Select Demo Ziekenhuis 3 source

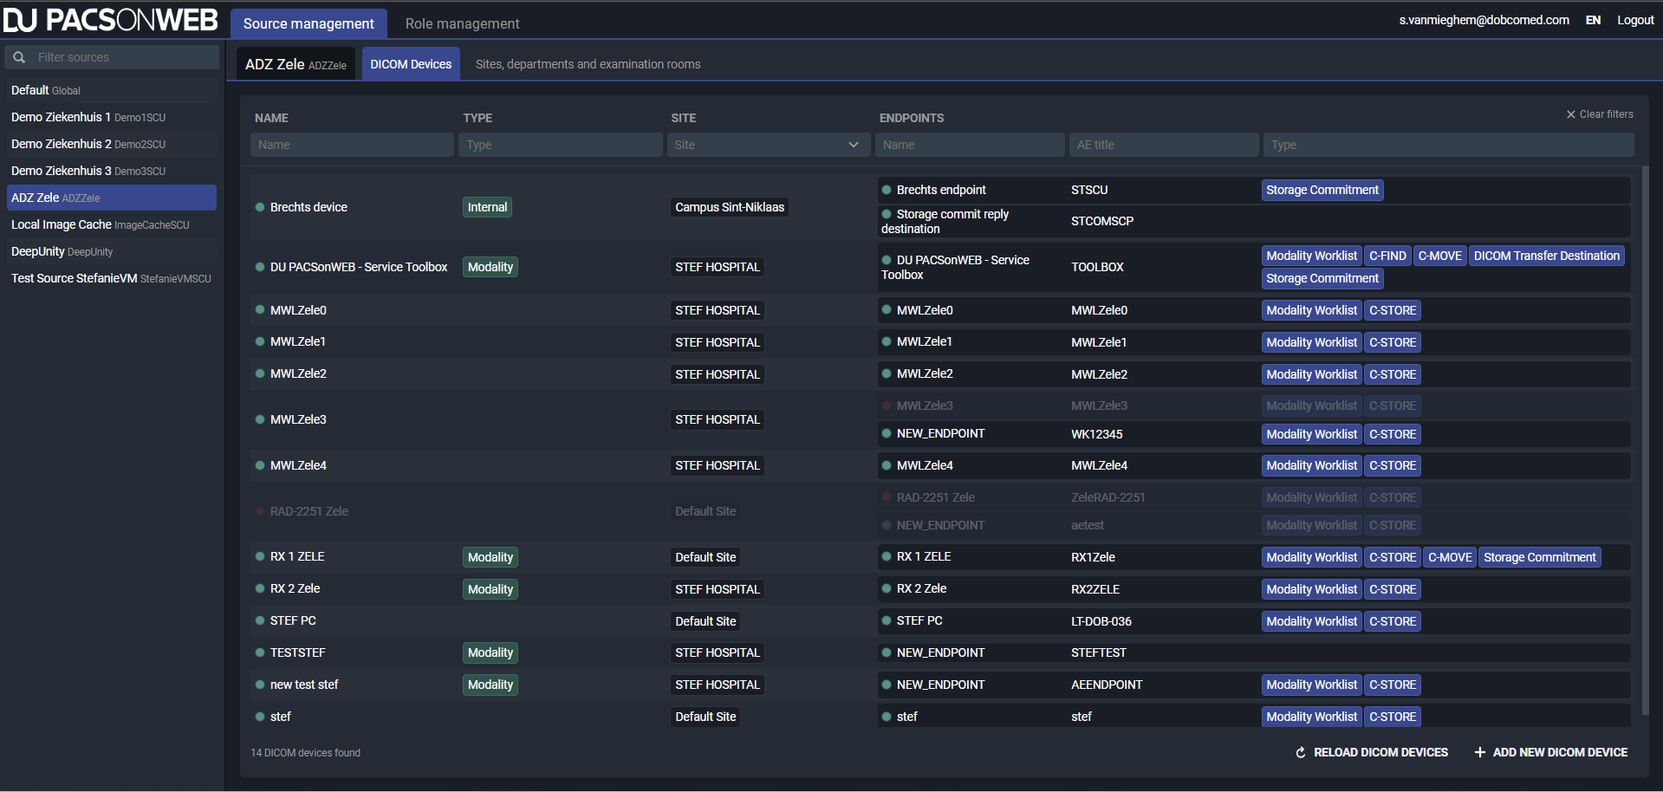(x=112, y=171)
